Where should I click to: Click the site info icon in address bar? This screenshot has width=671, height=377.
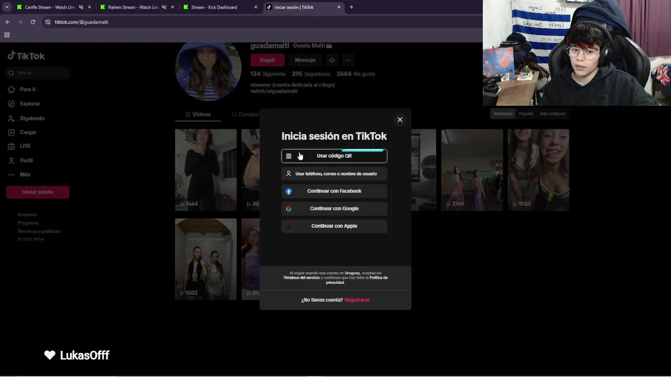coord(48,22)
